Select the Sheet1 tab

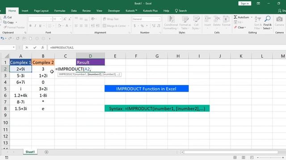coord(30,152)
